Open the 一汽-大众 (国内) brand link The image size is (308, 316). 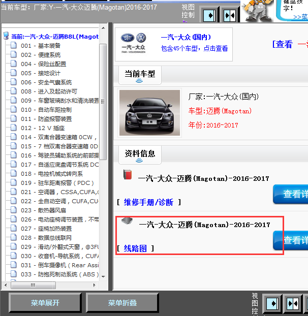186,37
